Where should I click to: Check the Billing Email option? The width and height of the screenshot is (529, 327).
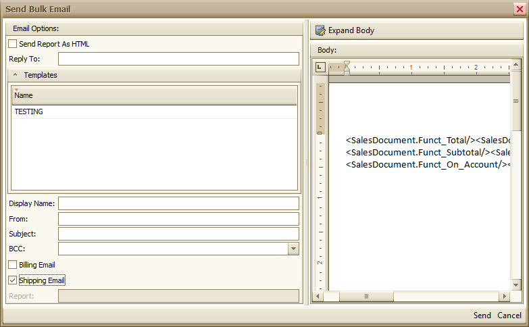coord(13,265)
